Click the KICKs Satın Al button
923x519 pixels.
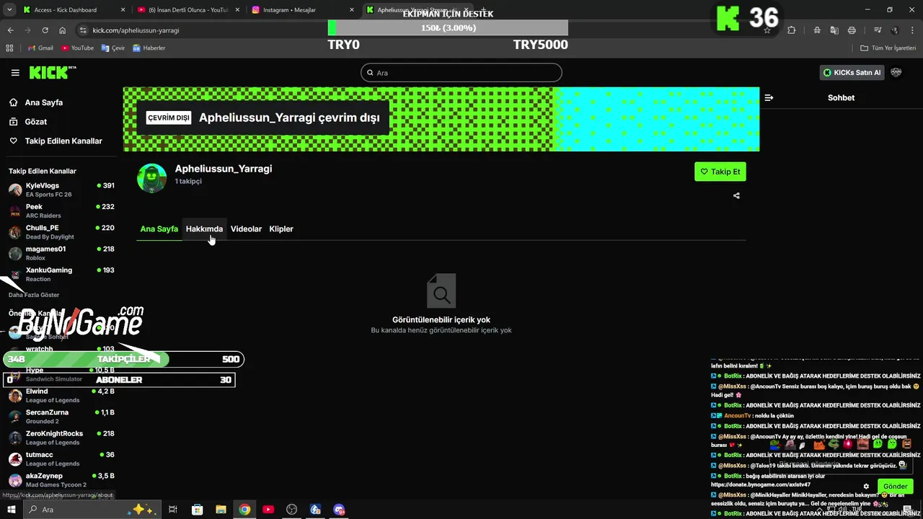[852, 73]
